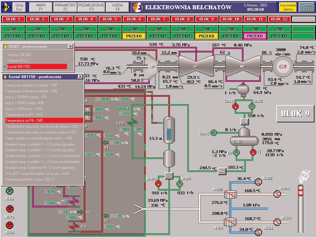Select the NL71 red mill icon

coord(10,209)
